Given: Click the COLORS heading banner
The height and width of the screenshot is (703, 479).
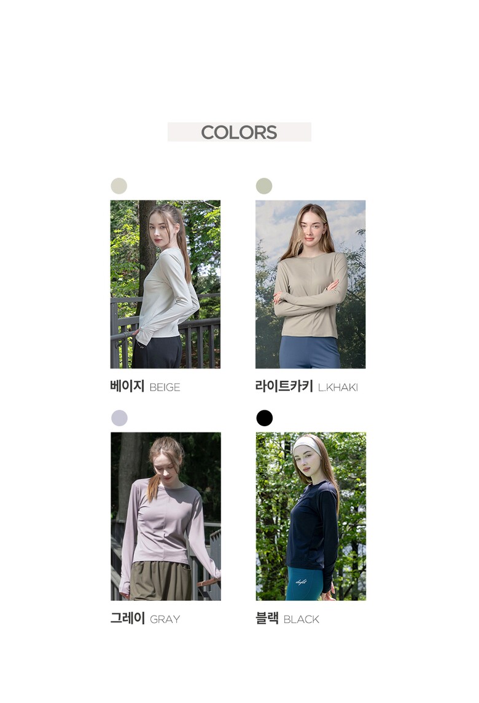Looking at the screenshot, I should click(x=239, y=132).
